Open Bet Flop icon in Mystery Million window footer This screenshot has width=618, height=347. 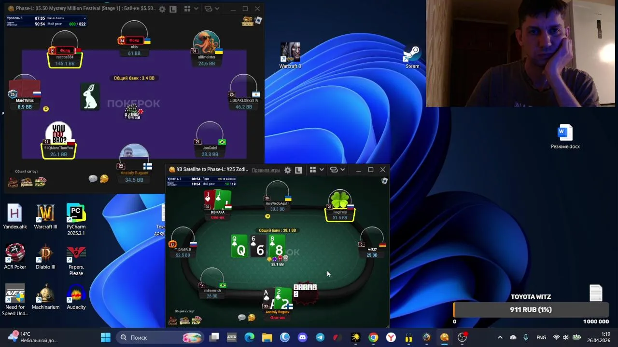pos(40,183)
